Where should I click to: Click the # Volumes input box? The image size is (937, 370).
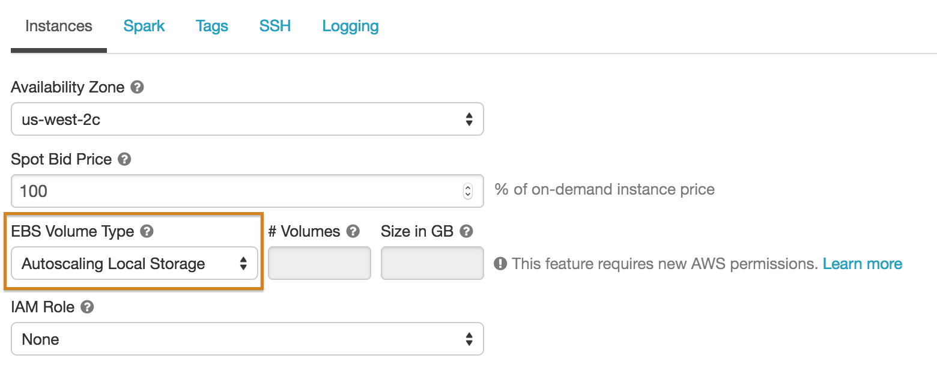coord(319,264)
